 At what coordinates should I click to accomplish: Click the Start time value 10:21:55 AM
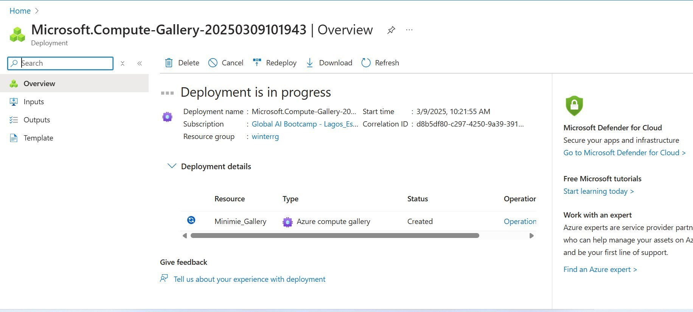(x=453, y=111)
